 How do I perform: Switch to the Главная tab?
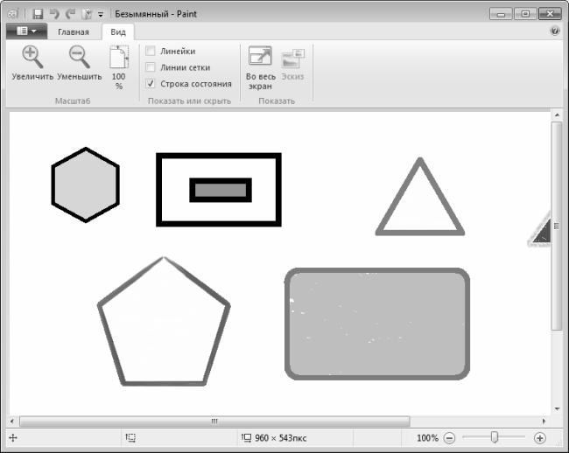pos(74,31)
